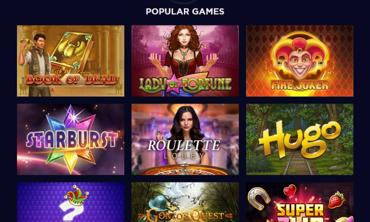Click the Starburst star gem logo
The image size is (370, 222).
point(71,139)
